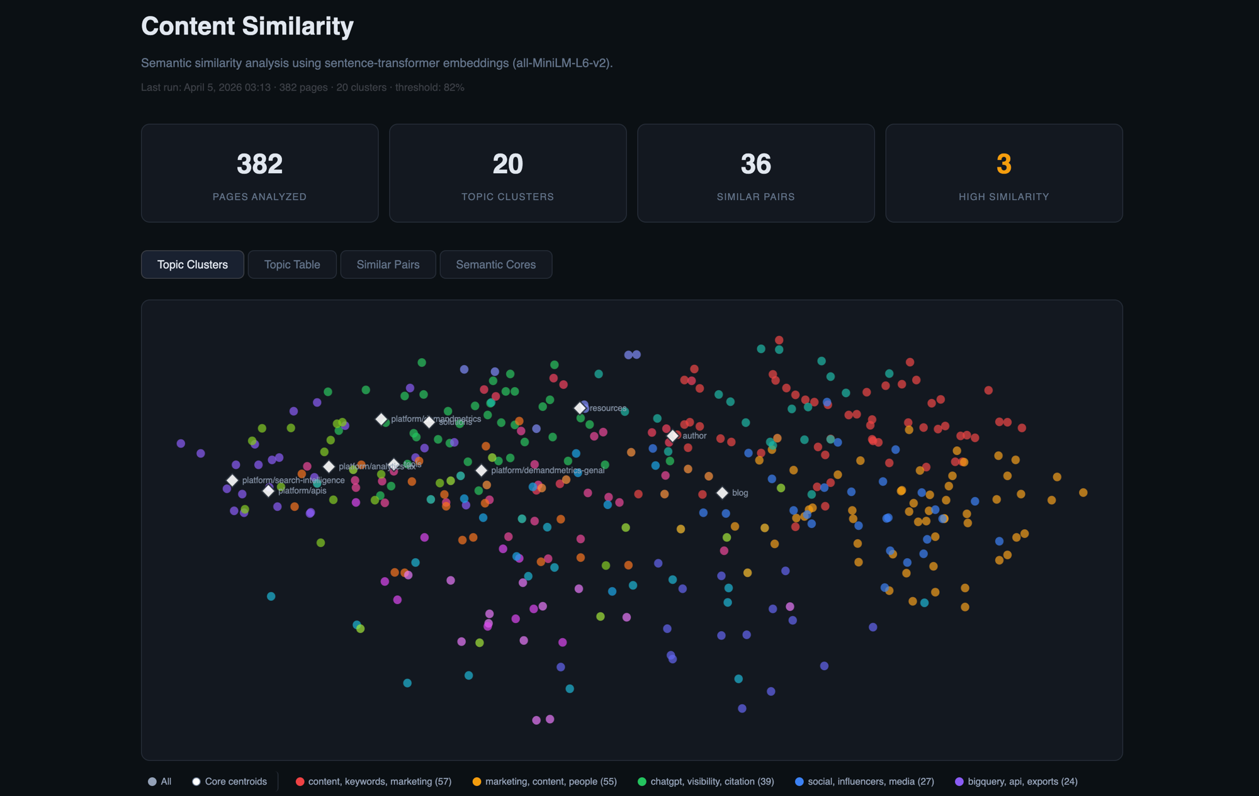
Task: Enable the All legend filter
Action: coord(159,781)
